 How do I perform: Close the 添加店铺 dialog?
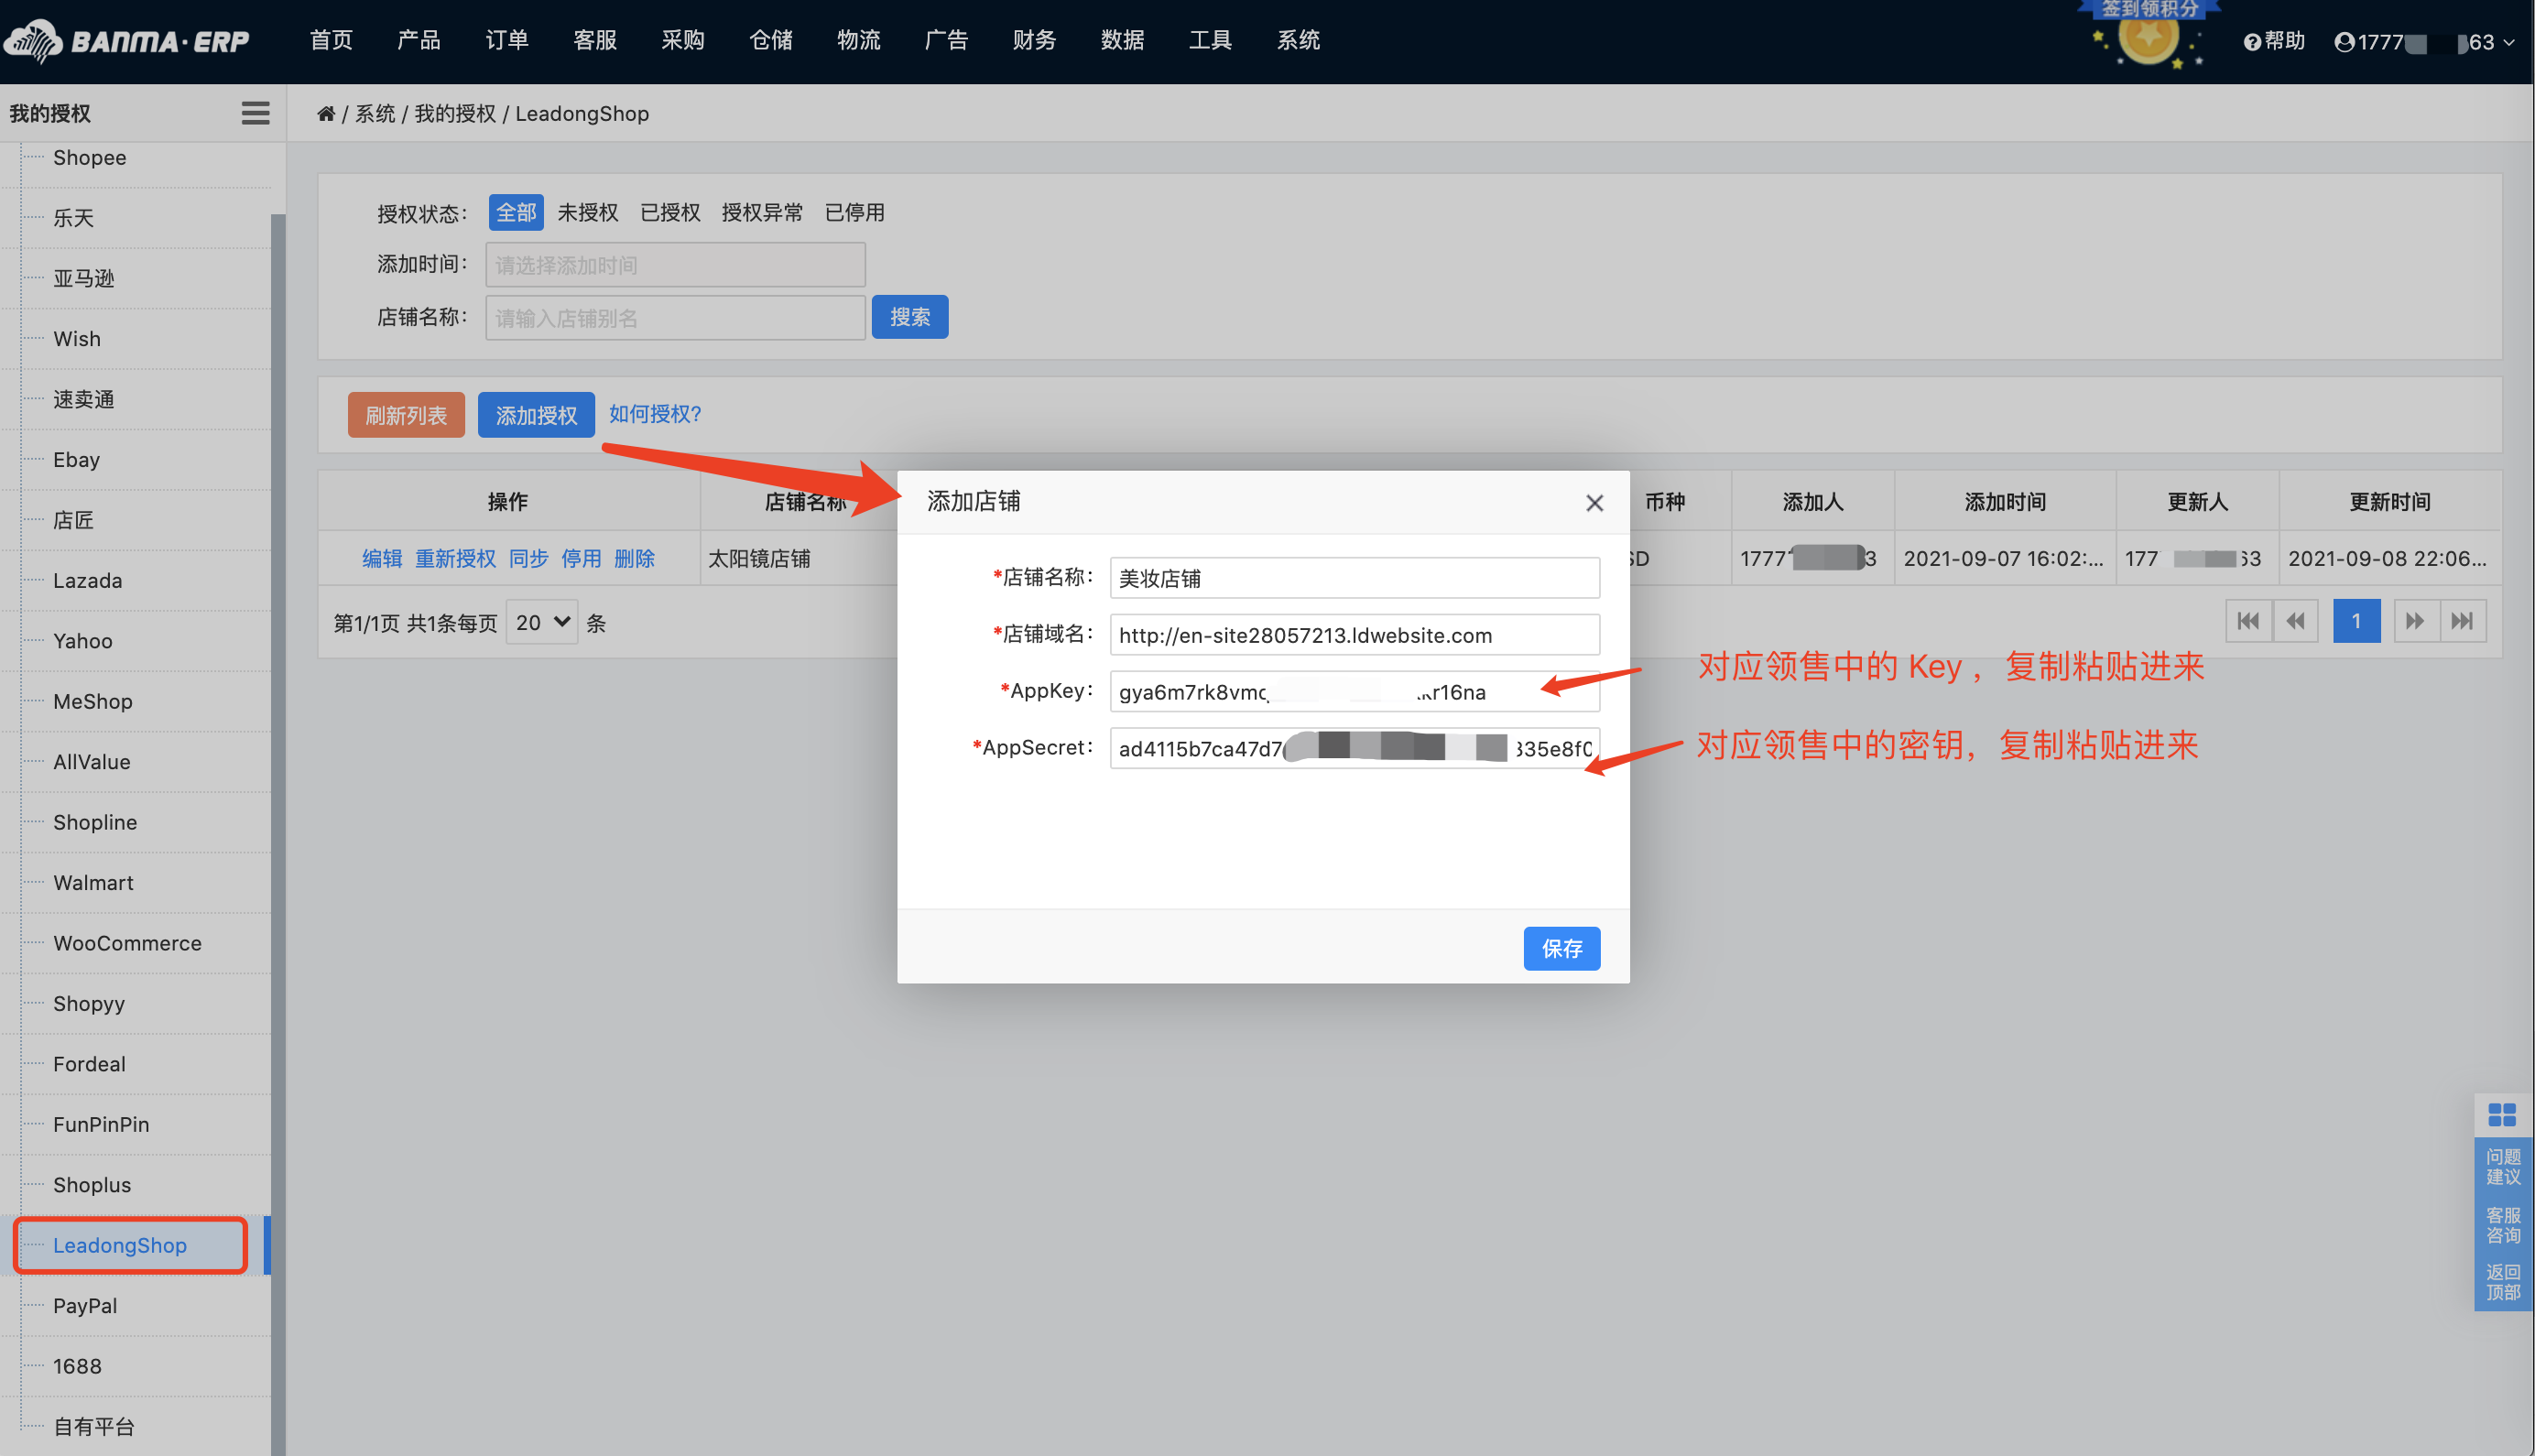(1594, 503)
